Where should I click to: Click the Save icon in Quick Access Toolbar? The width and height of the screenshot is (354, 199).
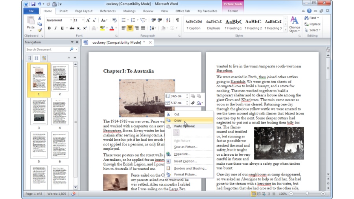click(x=33, y=4)
